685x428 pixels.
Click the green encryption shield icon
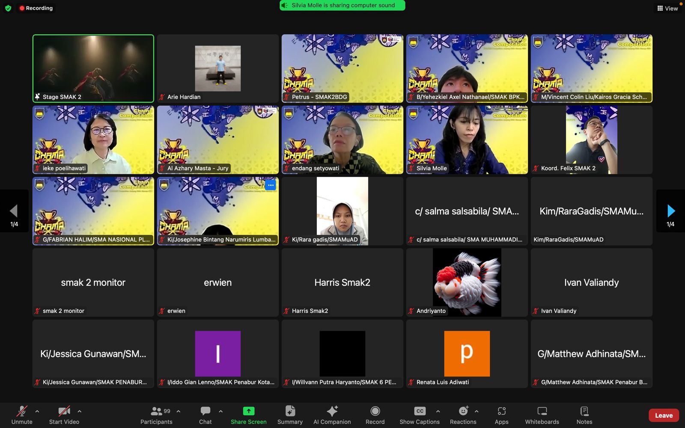8,8
